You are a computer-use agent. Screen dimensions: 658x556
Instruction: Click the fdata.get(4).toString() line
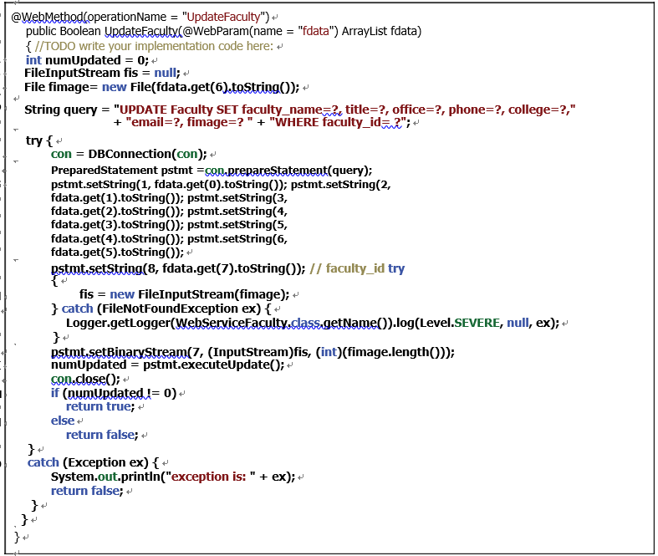(169, 239)
